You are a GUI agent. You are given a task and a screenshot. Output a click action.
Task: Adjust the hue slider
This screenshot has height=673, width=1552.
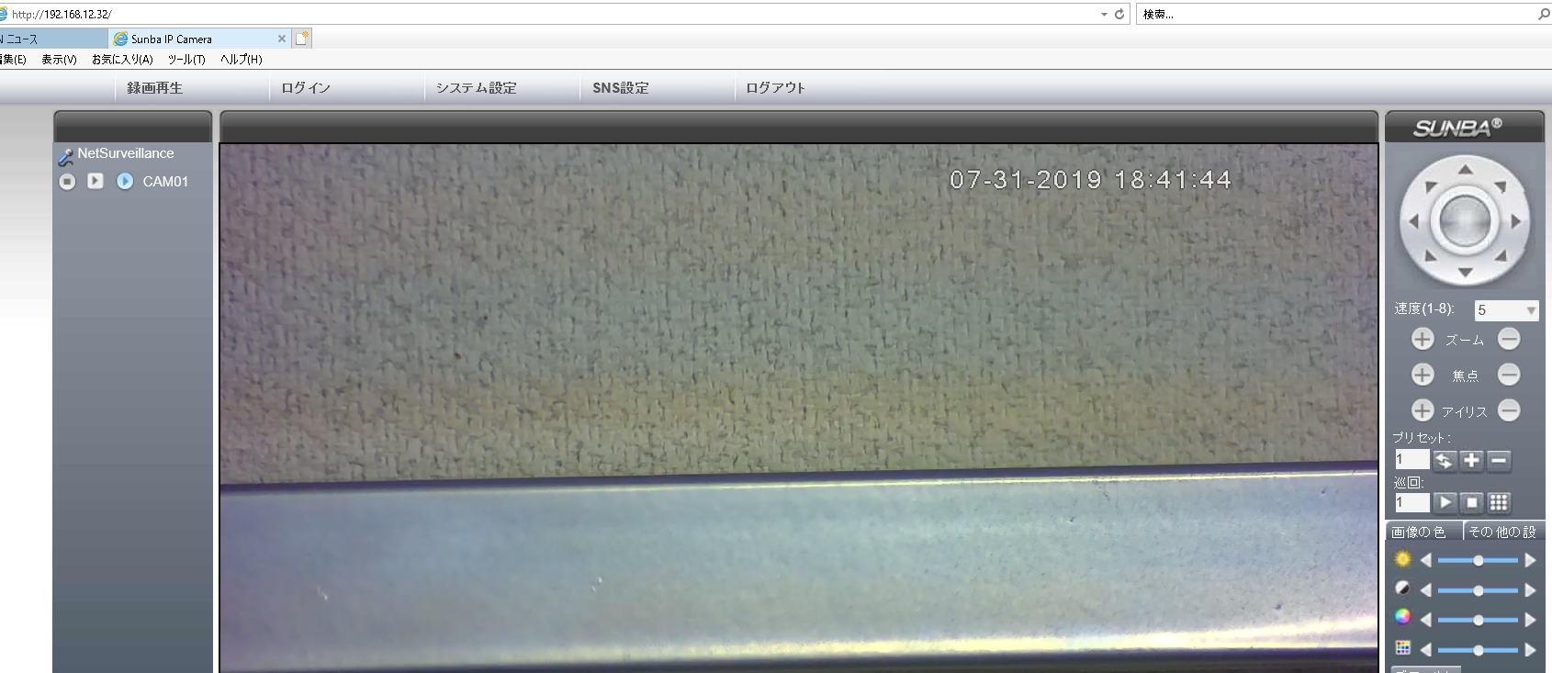tap(1478, 649)
